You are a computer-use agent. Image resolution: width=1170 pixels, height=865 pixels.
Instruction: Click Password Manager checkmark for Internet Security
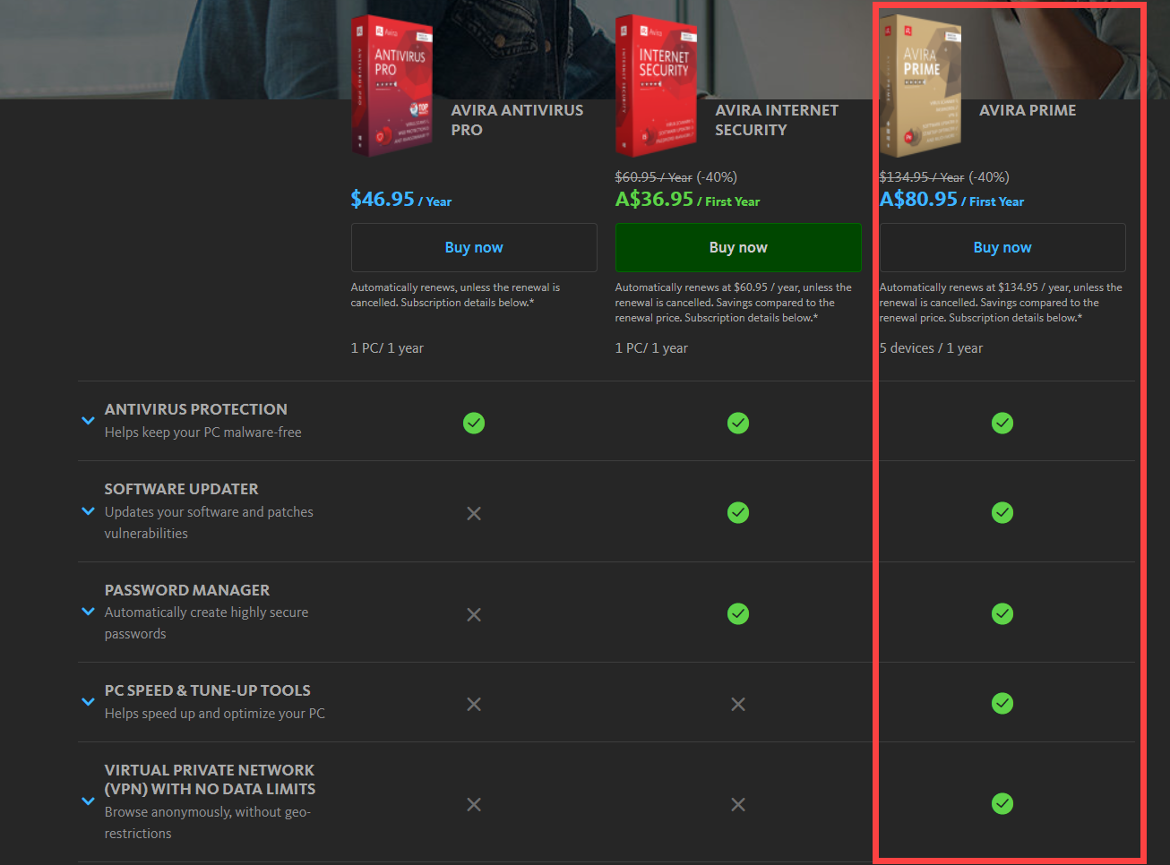coord(738,613)
